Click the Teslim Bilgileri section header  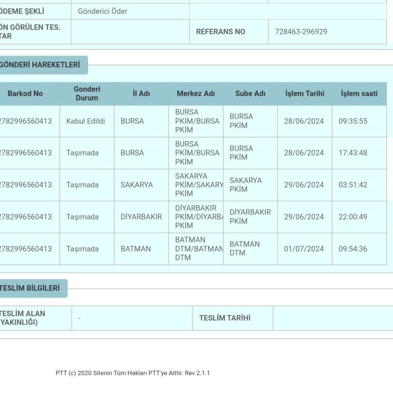tap(31, 288)
